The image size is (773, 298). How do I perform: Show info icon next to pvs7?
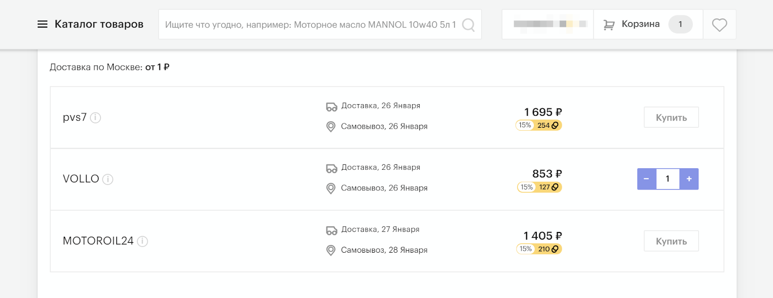click(x=96, y=118)
